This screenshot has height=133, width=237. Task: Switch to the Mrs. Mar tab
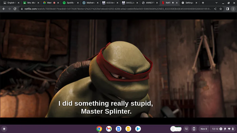31,3
